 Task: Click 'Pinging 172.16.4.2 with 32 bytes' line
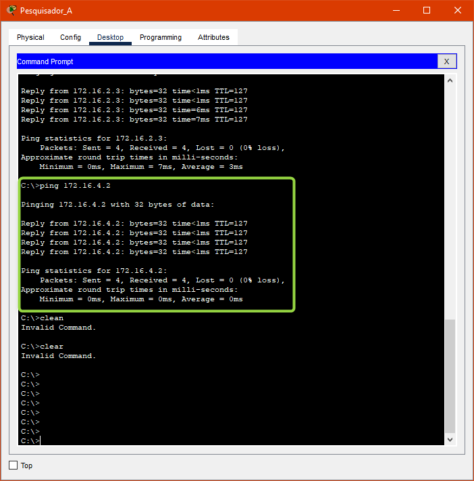[117, 205]
